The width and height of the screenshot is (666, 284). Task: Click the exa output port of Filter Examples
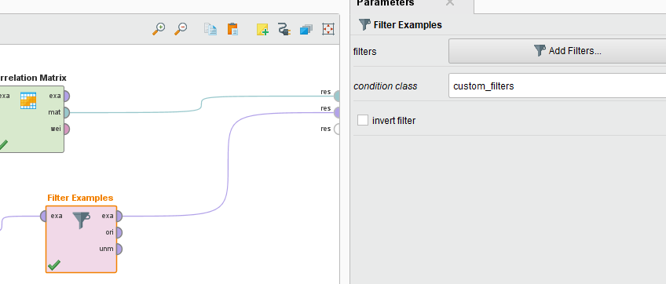point(119,216)
